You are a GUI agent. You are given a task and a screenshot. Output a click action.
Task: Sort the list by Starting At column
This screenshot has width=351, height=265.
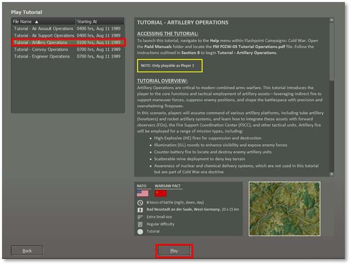[99, 22]
